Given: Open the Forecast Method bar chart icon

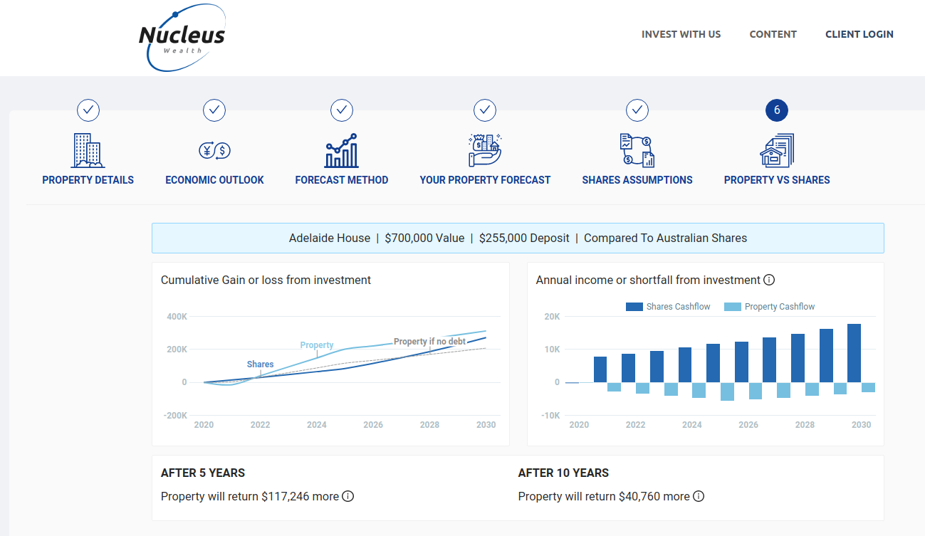Looking at the screenshot, I should 342,150.
